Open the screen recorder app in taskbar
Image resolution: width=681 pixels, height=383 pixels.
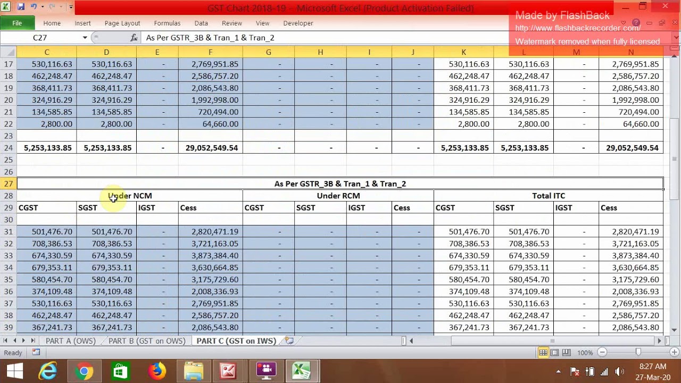pos(265,371)
